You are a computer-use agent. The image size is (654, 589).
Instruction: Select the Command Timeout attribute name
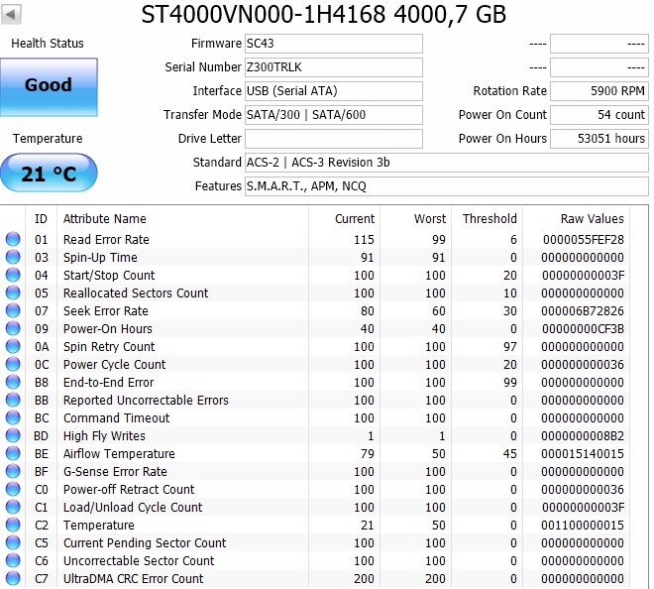point(116,418)
